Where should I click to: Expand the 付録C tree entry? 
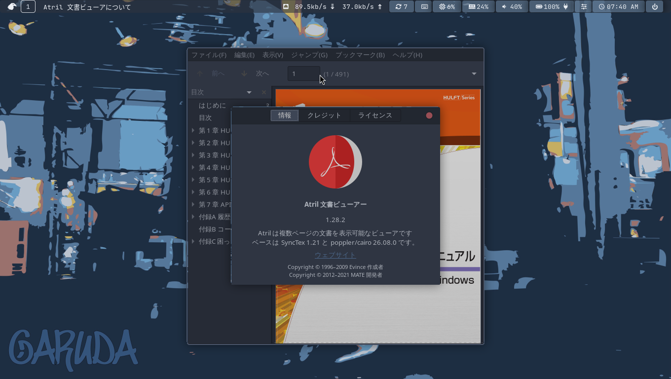[x=193, y=241]
